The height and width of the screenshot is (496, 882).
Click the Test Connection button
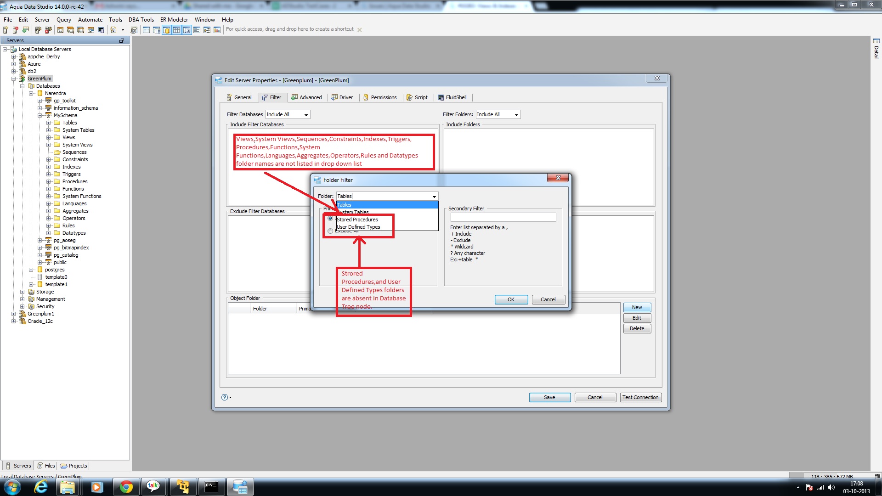[x=640, y=397]
